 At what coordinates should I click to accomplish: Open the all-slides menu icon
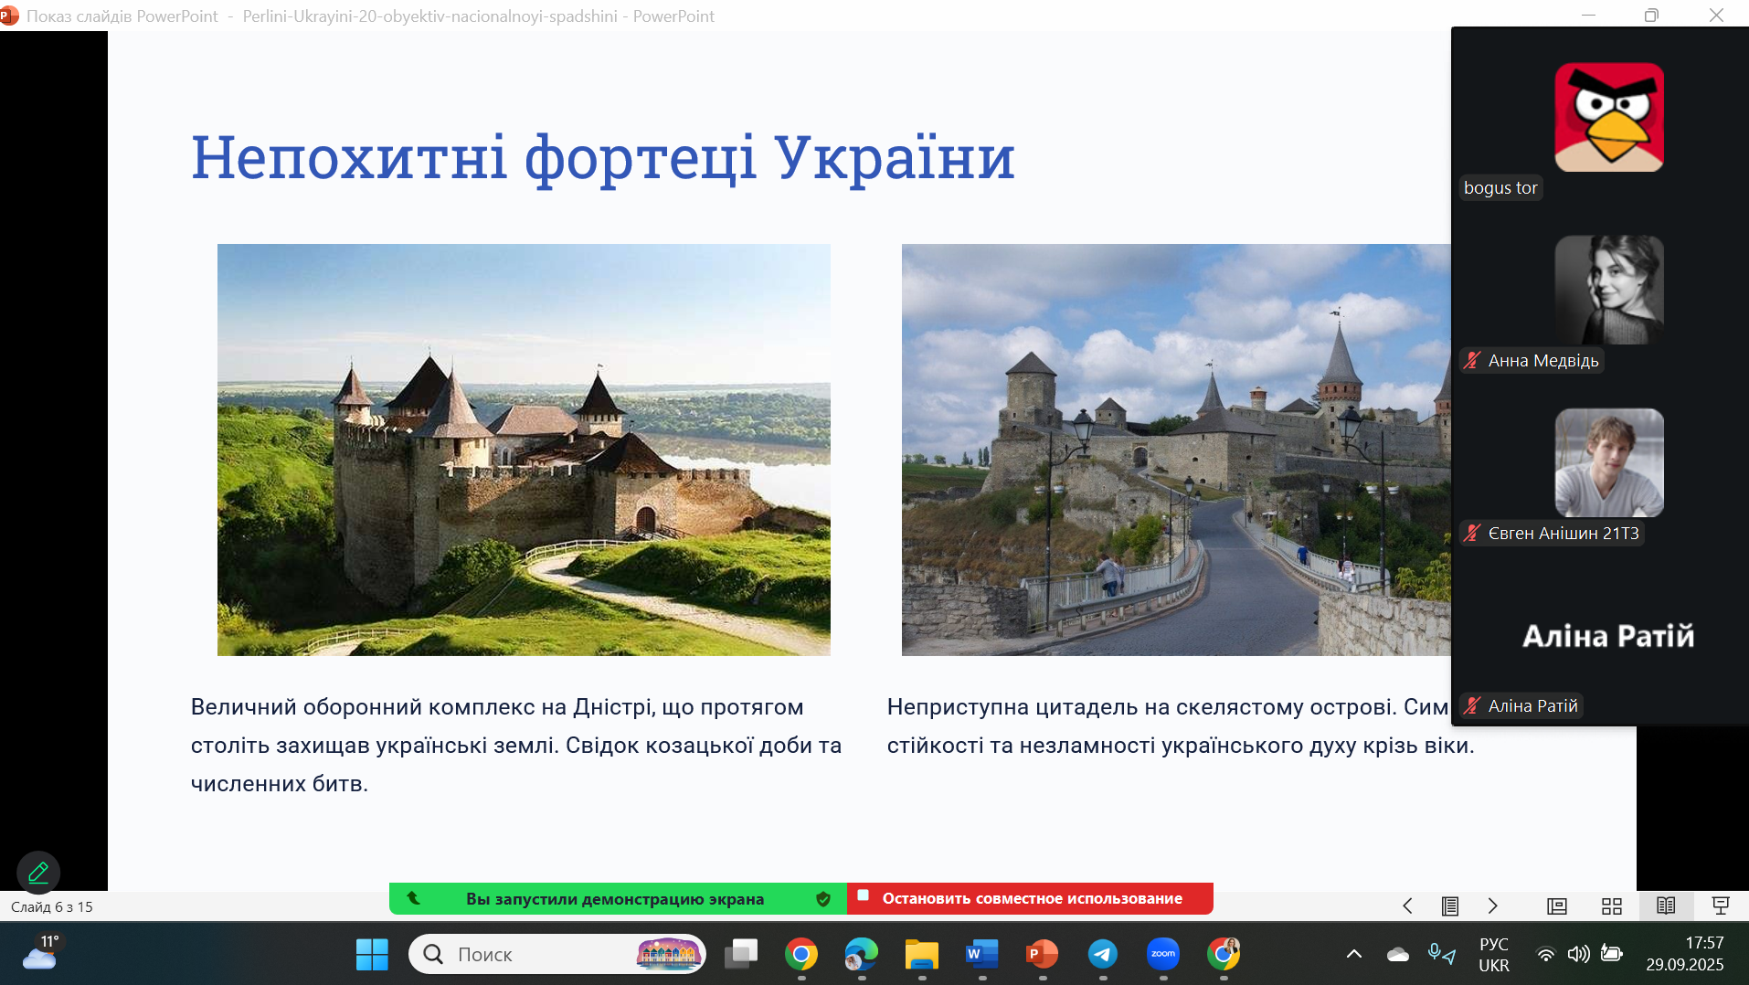click(x=1449, y=906)
